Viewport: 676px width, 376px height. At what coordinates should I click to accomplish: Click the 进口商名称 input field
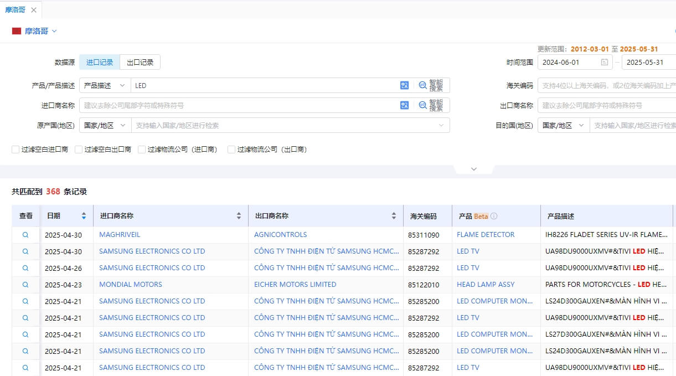(238, 105)
